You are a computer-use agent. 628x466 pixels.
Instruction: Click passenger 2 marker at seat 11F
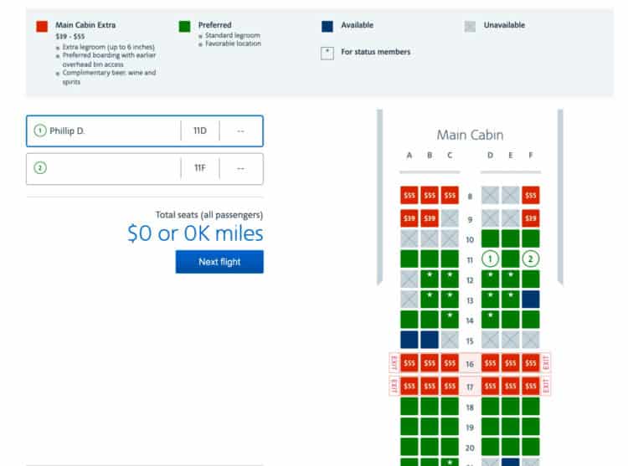click(x=530, y=259)
